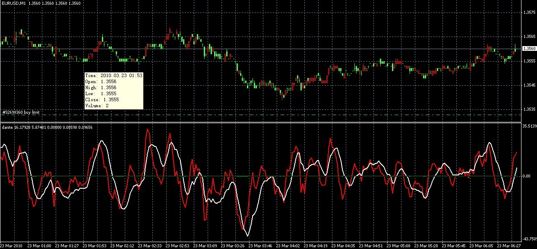This screenshot has width=537, height=249.
Task: Click the '23 Mar 02:12' time axis label
Action: 123,246
